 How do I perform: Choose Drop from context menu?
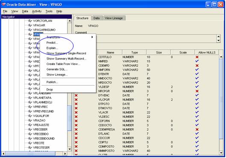(50, 89)
